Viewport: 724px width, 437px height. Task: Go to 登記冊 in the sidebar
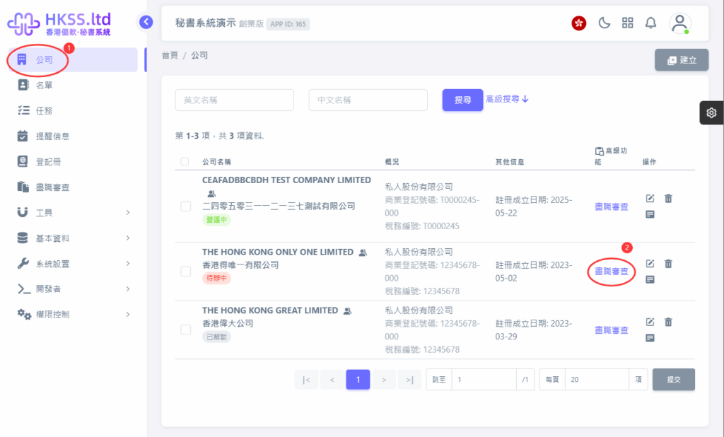tap(48, 161)
